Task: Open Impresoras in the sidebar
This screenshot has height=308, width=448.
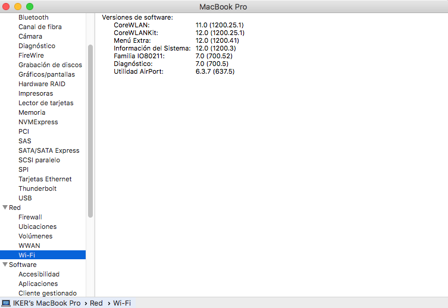Action: tap(36, 93)
